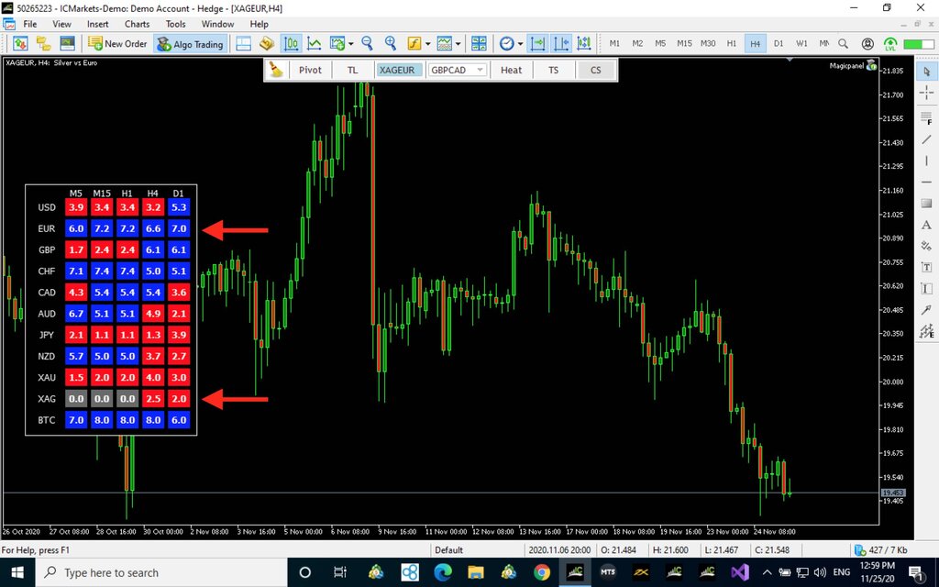Screen dimensions: 939x587
Task: Select the Fibonacci lines F tool
Action: 926,118
